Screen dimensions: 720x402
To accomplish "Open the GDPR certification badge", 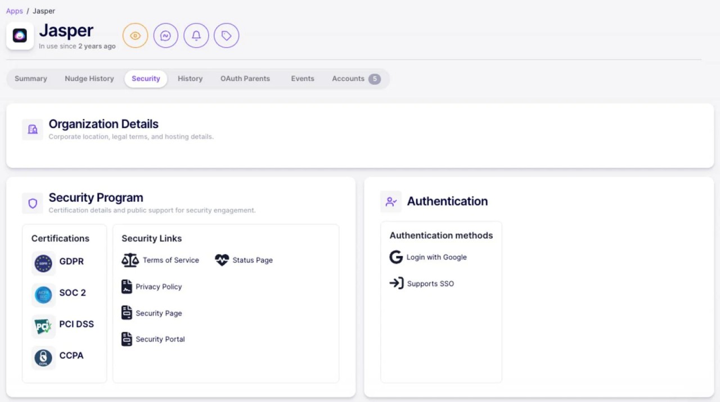I will coord(43,263).
